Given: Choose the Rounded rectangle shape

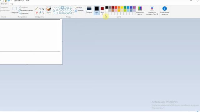Looking at the screenshot, I should pyautogui.click(x=65, y=7).
